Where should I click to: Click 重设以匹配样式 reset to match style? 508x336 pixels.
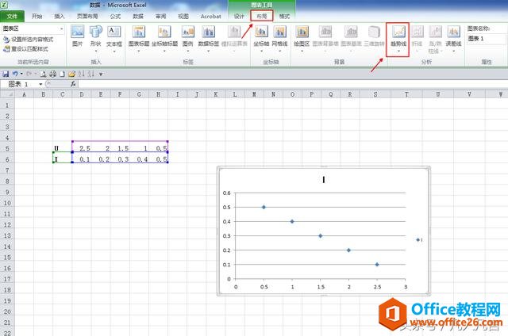pyautogui.click(x=25, y=49)
